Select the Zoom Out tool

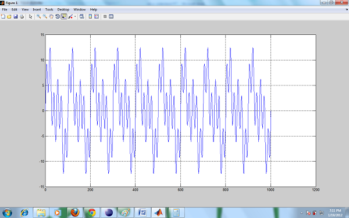click(x=45, y=16)
